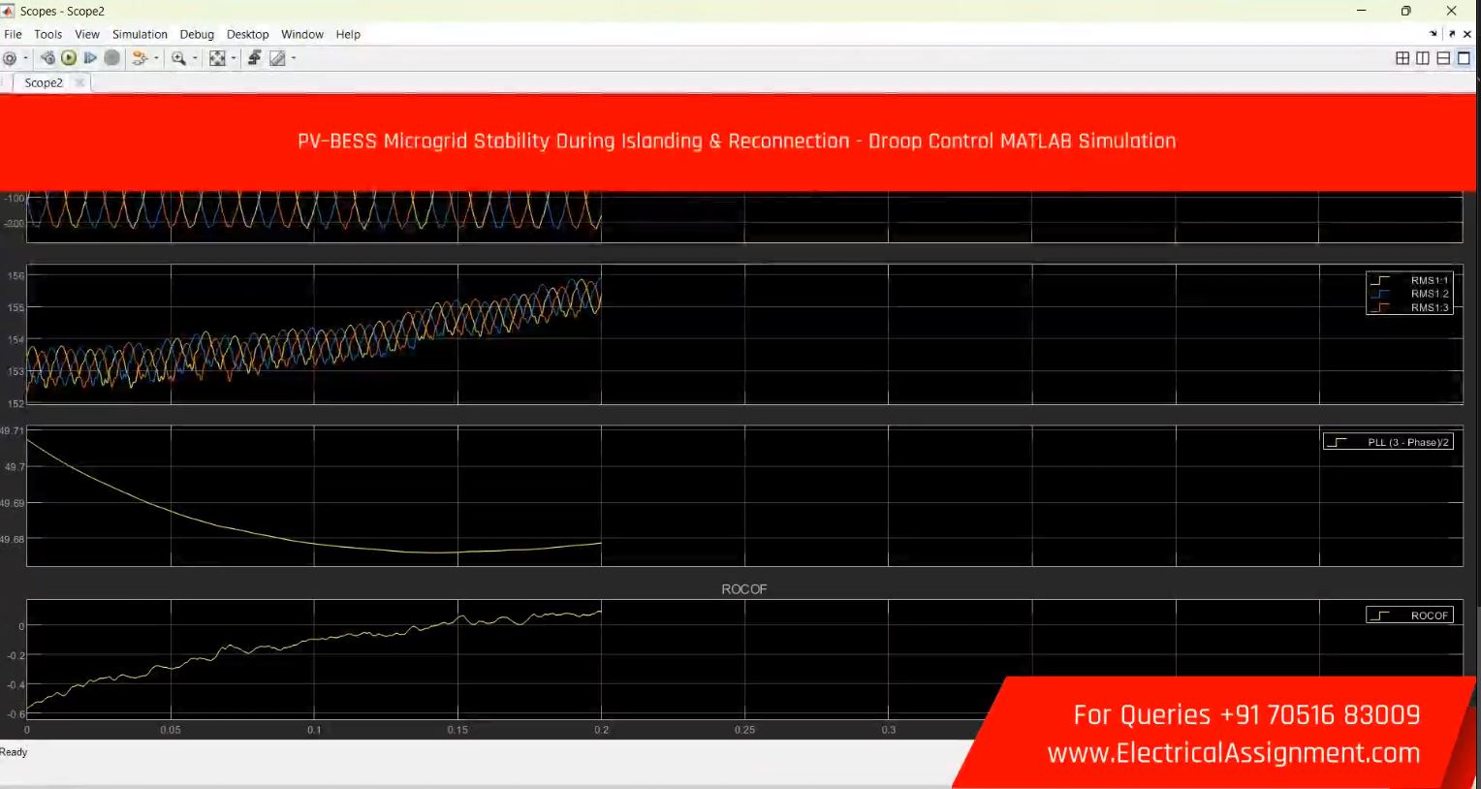
Task: Expand the scale axes dropdown arrow
Action: pos(234,58)
